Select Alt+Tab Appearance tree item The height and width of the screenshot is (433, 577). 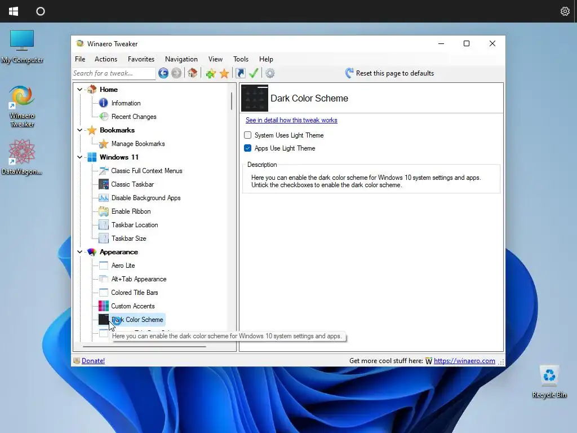coord(139,279)
